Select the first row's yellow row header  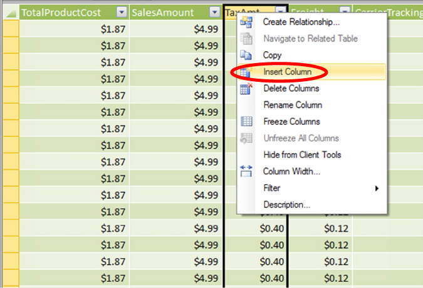click(x=11, y=29)
